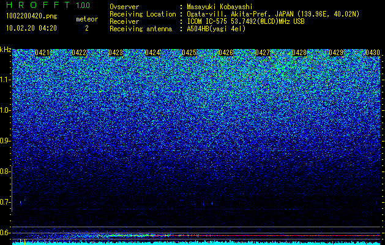Click the 0.6 frequency axis label
This screenshot has height=245, width=385.
tap(5, 233)
